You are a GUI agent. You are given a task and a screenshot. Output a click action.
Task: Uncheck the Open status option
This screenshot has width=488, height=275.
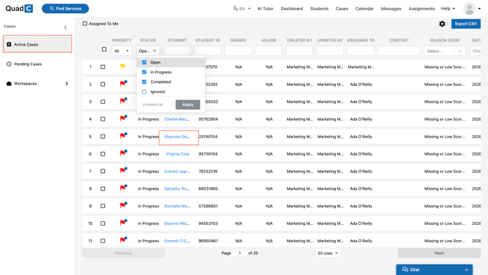tap(144, 63)
